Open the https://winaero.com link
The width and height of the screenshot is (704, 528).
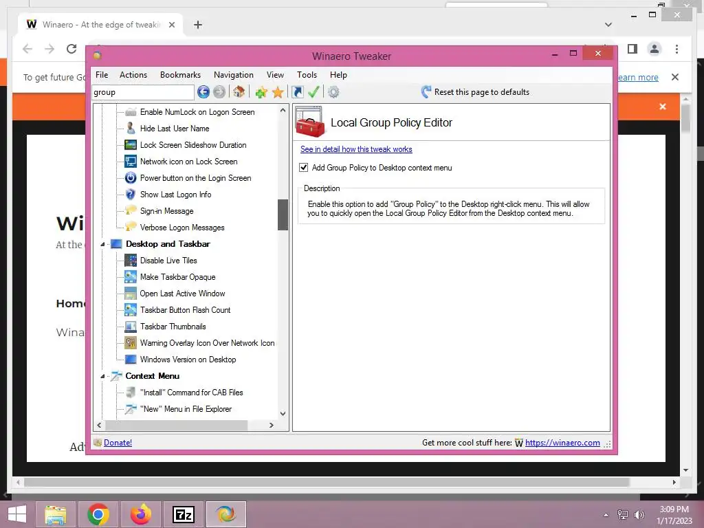click(562, 443)
